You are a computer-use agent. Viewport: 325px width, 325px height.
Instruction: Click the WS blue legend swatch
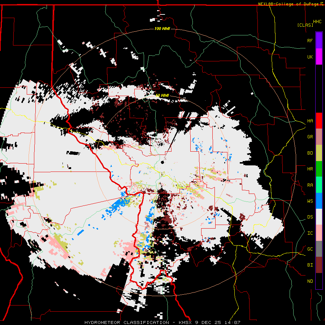pos(319,201)
